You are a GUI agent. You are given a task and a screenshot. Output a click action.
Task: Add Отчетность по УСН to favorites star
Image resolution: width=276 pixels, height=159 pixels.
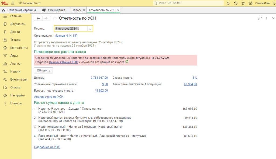pyautogui.click(x=55, y=18)
